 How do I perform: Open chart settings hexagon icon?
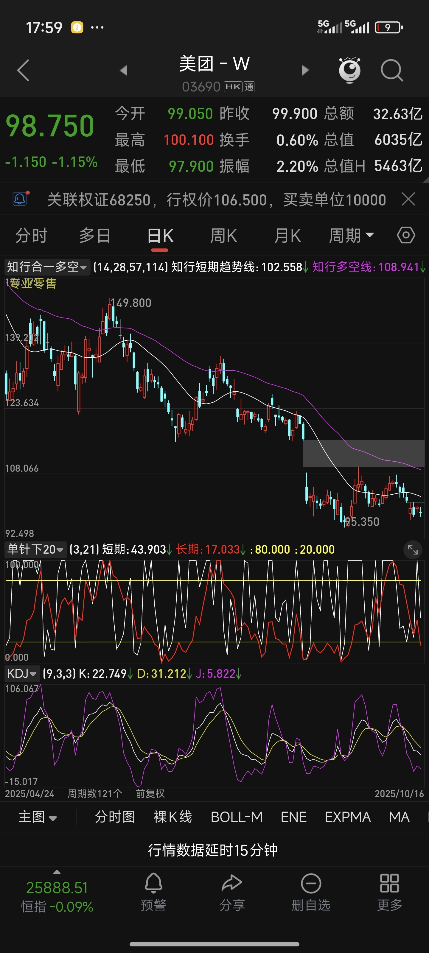click(406, 235)
